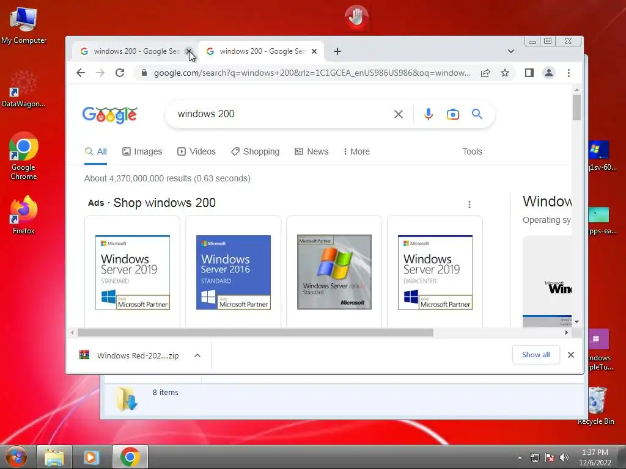Open search Tools options

click(473, 151)
